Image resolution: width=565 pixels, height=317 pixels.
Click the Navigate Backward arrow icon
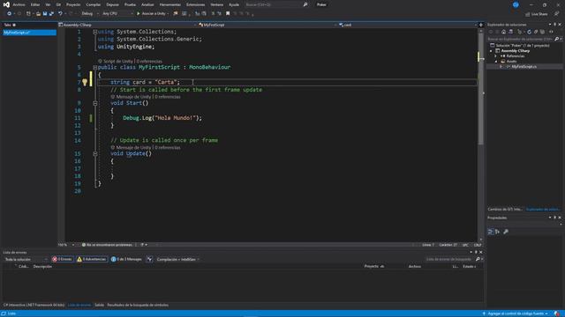click(9, 14)
